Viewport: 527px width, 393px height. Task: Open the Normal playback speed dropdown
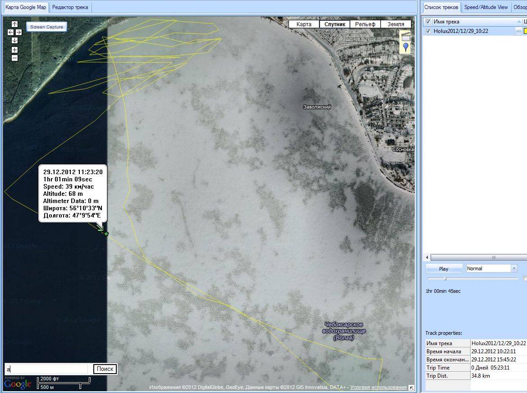(513, 268)
